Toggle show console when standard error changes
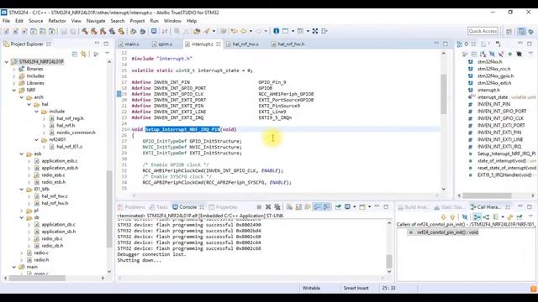This screenshot has width=538, height=302. pos(326,207)
